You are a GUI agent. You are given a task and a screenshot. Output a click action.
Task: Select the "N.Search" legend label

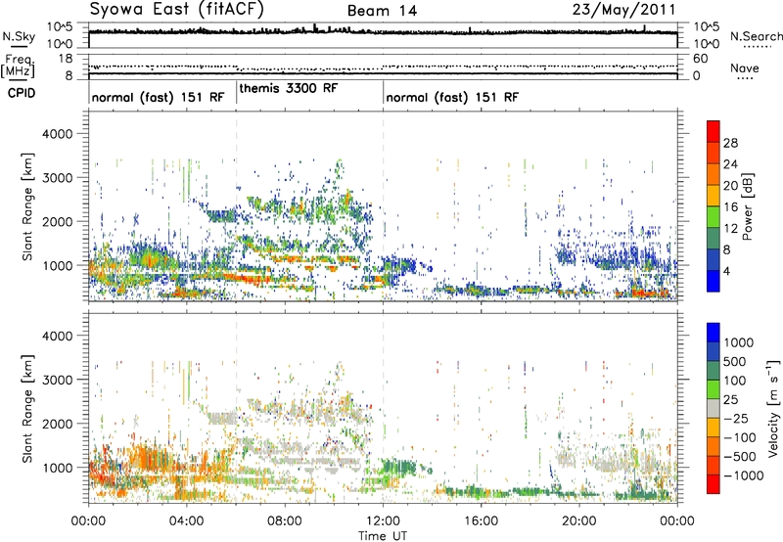757,36
